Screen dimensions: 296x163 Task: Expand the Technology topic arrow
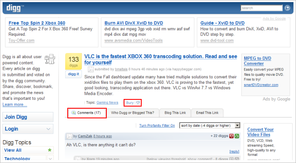[x=50, y=158]
